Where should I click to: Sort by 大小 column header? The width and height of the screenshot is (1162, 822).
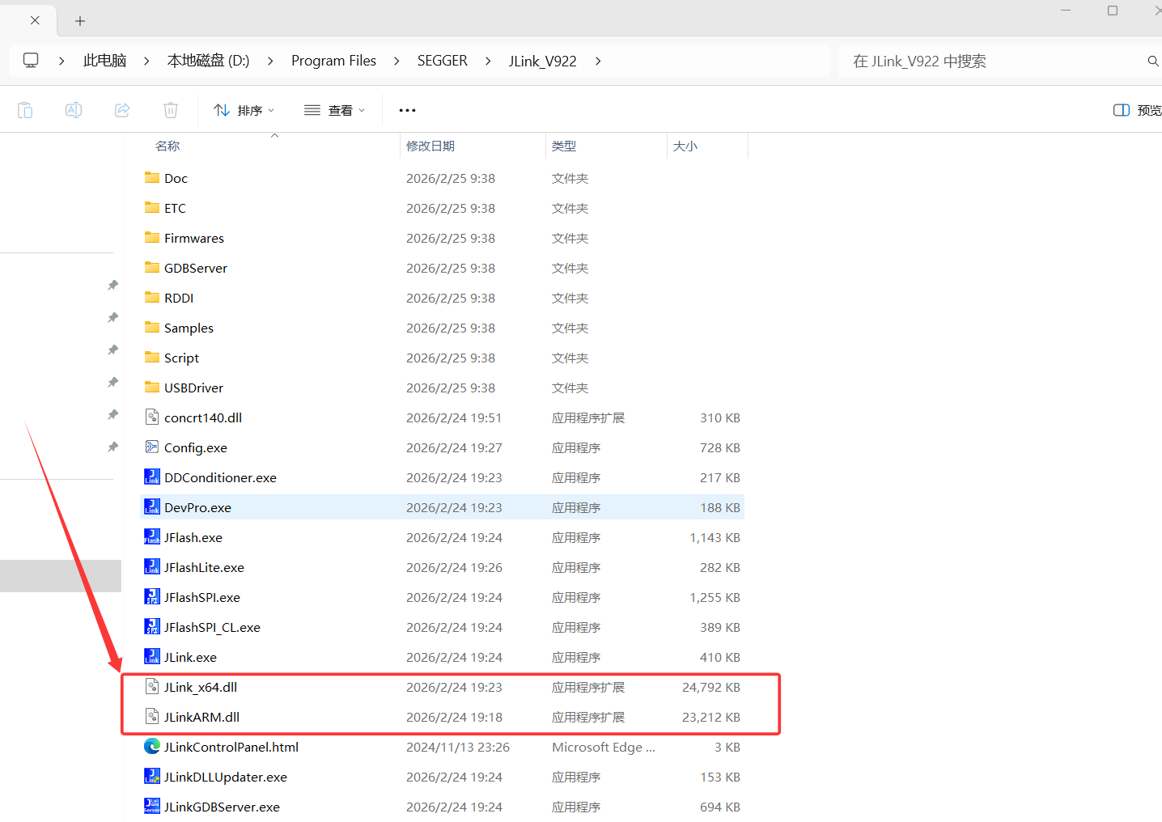pos(685,146)
